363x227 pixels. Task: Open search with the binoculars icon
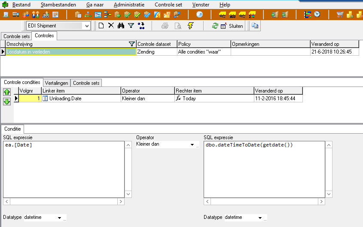coord(121,26)
